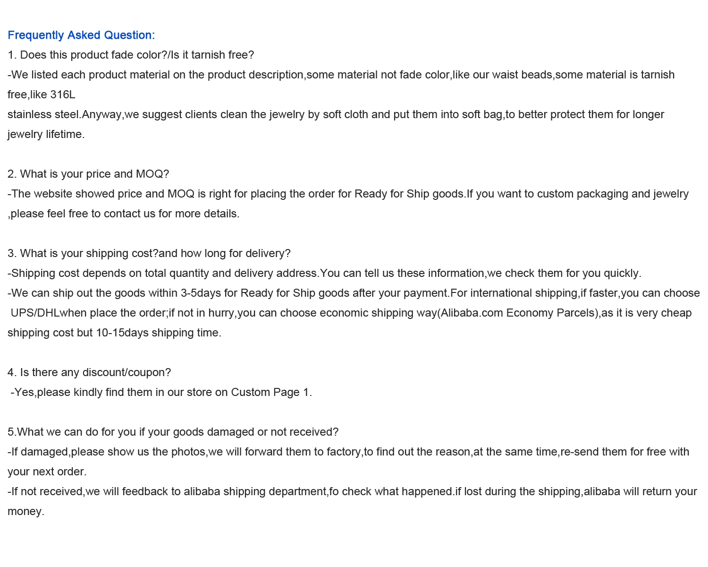Click question 4 about discount/coupon
Image resolution: width=708 pixels, height=567 pixels.
click(x=89, y=373)
